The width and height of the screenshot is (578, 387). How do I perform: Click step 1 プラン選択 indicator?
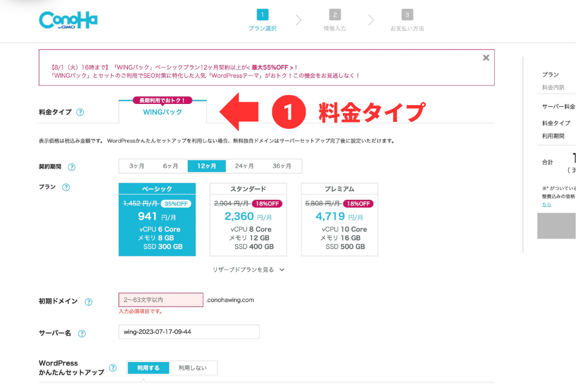(262, 21)
